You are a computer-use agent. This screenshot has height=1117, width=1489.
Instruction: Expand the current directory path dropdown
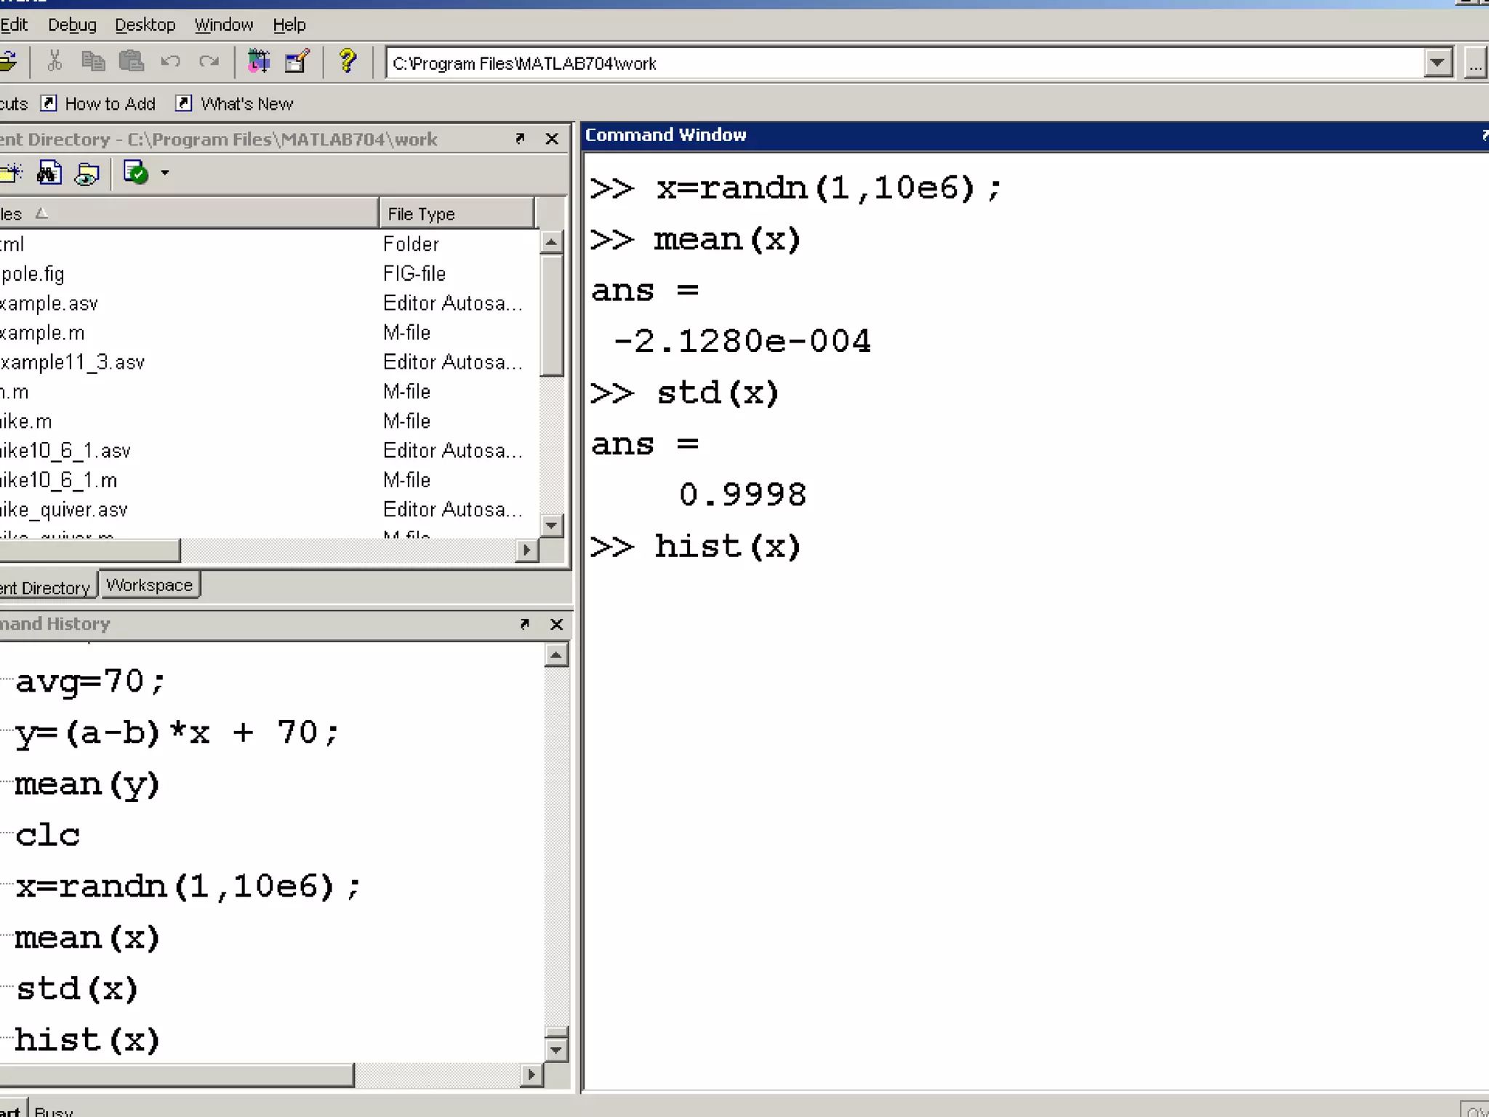click(1437, 63)
